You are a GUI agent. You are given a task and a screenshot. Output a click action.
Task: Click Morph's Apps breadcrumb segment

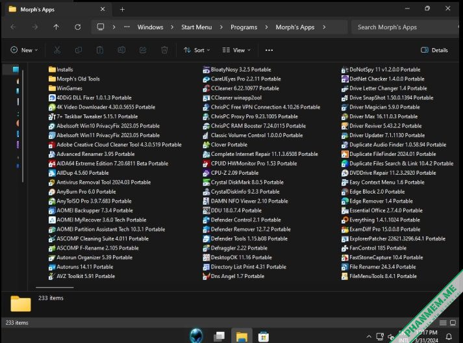point(295,27)
